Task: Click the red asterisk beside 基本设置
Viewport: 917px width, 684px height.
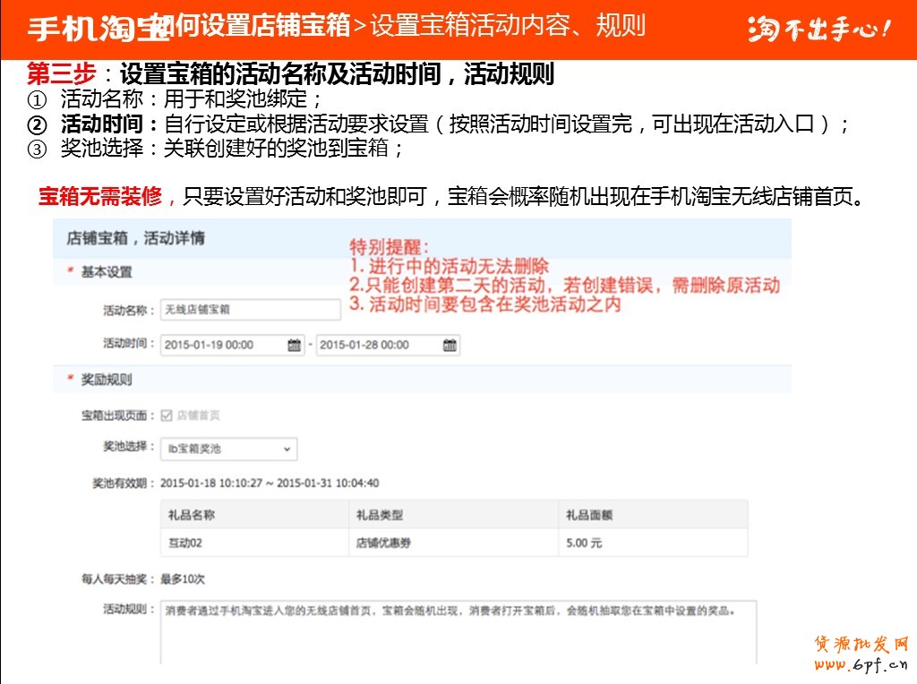Action: point(70,271)
